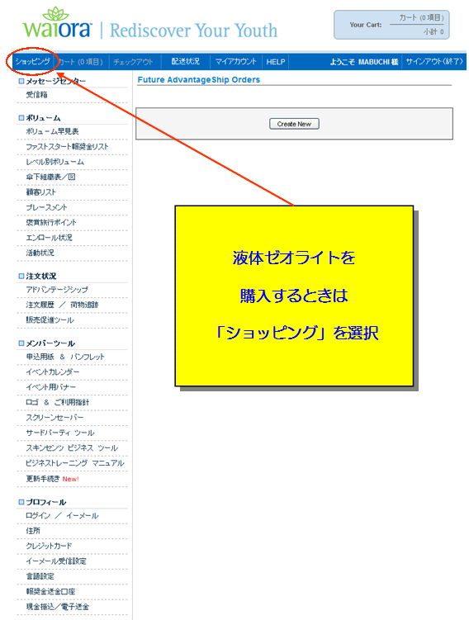469x620 pixels.
Task: Open プレースメント link
Action: click(47, 207)
